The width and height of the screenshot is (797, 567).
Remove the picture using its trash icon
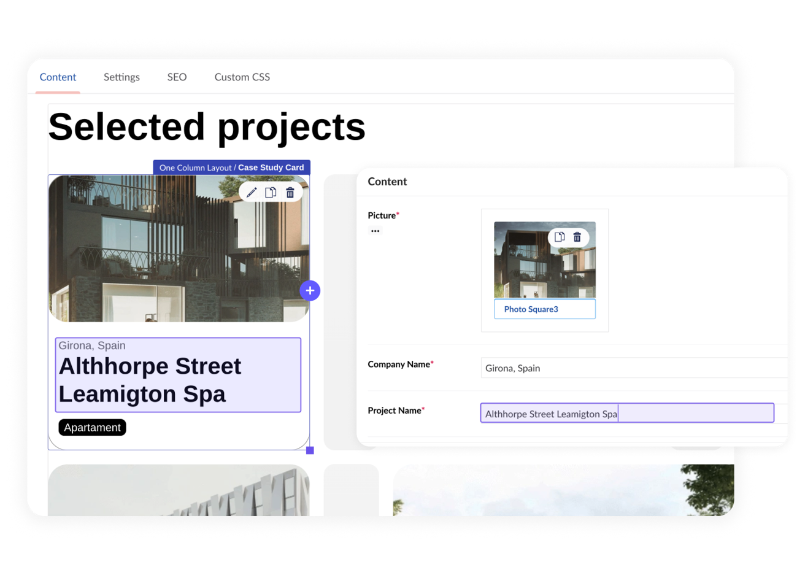pyautogui.click(x=577, y=237)
